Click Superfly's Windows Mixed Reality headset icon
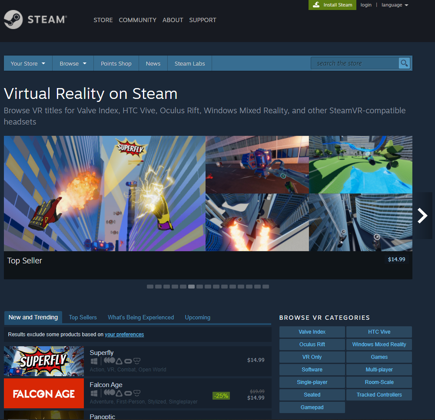435x420 pixels. click(137, 361)
